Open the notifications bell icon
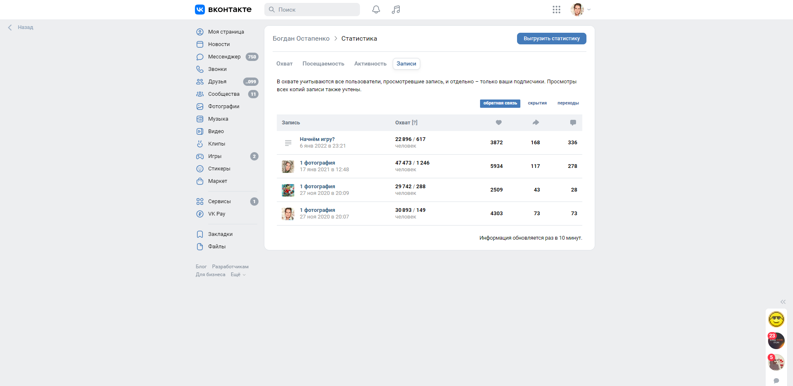 click(x=376, y=10)
